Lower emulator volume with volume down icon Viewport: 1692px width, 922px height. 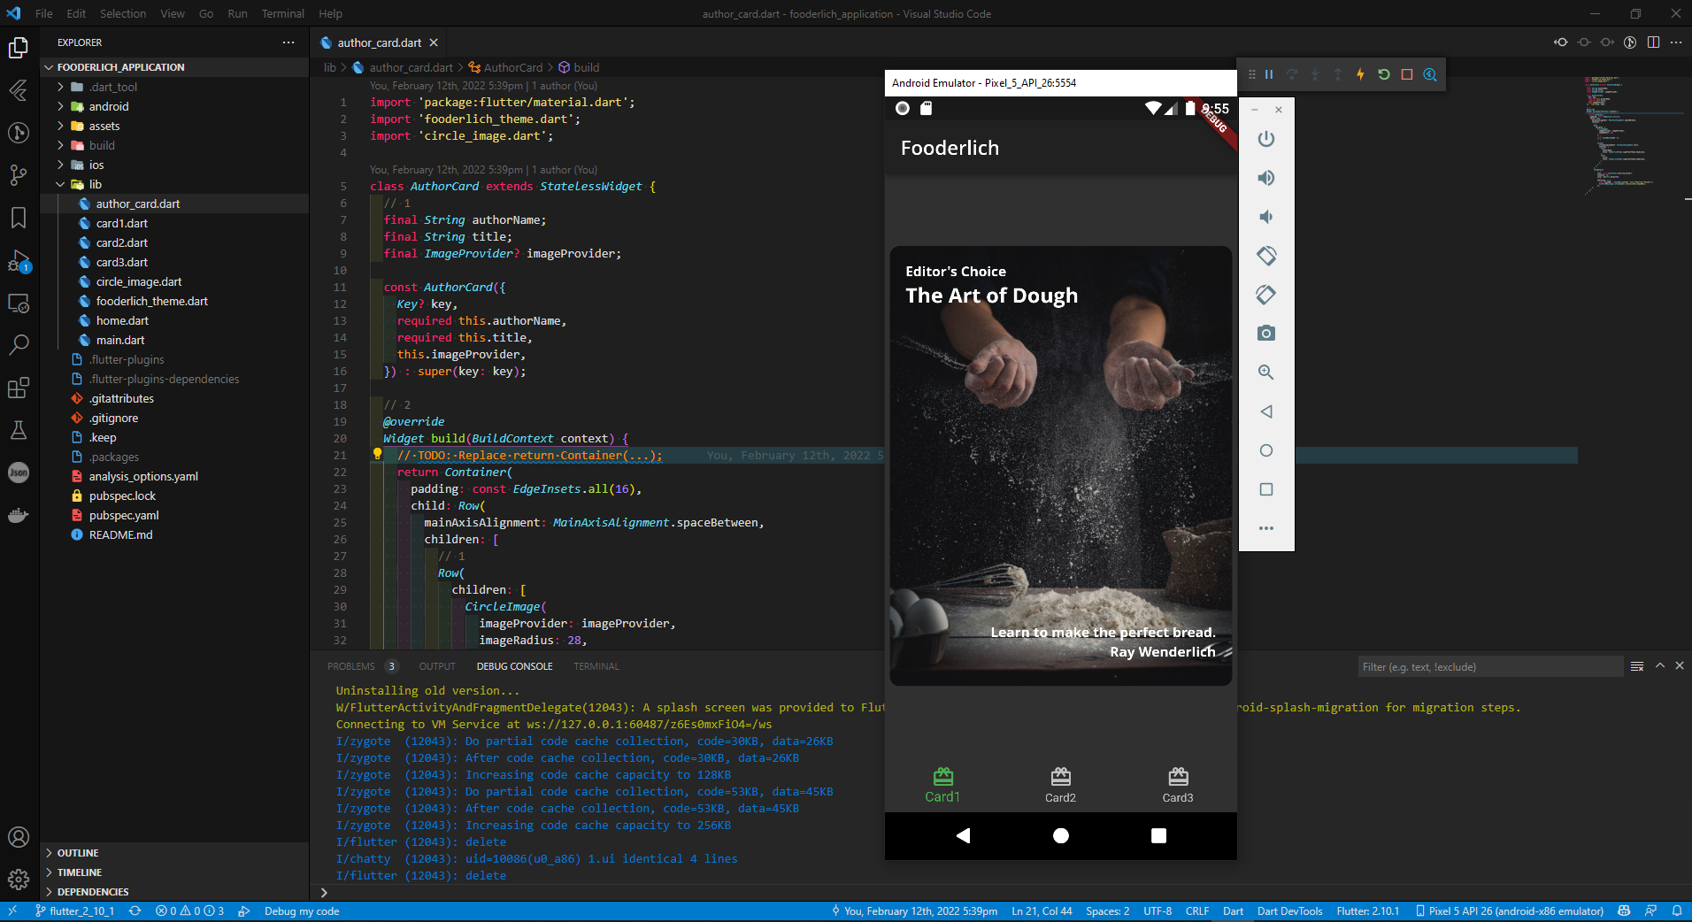coord(1266,217)
